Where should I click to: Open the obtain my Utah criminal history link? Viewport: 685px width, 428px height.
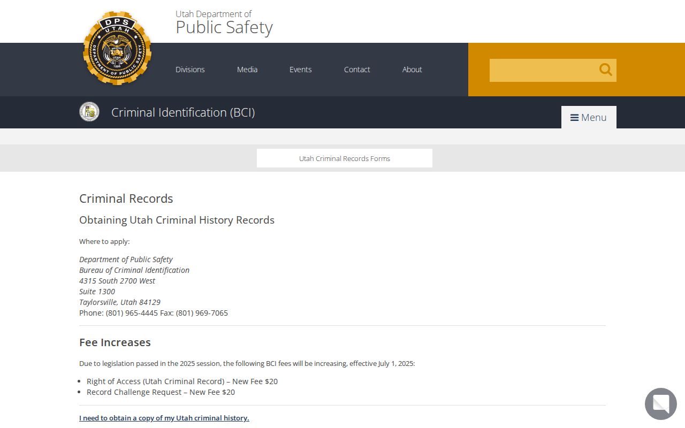click(164, 418)
